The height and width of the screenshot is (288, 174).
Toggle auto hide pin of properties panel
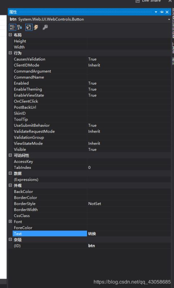161,12
